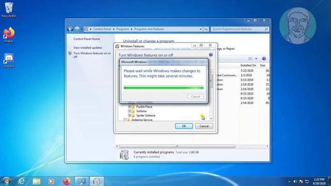Sort by the Installed On column header
This screenshot has height=186, width=331.
248,66
